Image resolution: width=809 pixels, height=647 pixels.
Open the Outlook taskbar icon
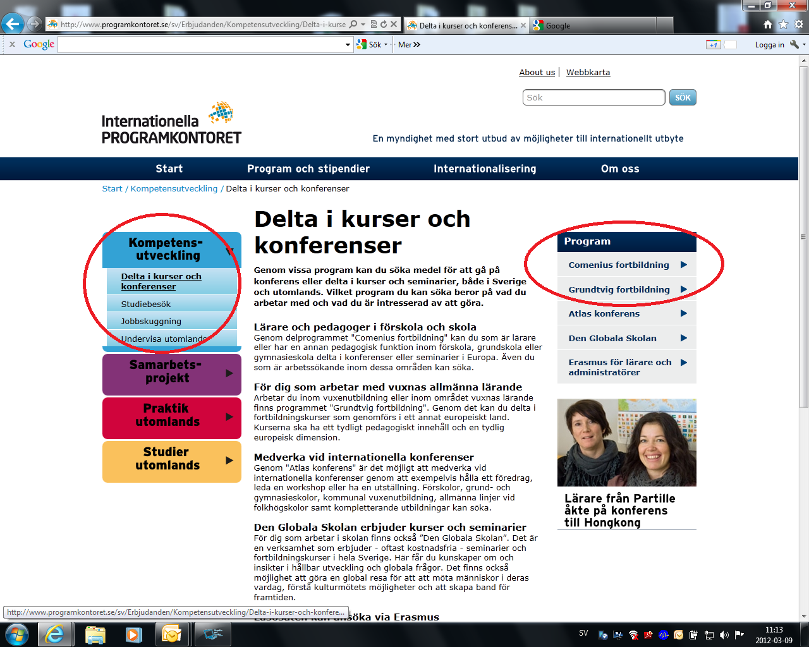click(x=171, y=634)
